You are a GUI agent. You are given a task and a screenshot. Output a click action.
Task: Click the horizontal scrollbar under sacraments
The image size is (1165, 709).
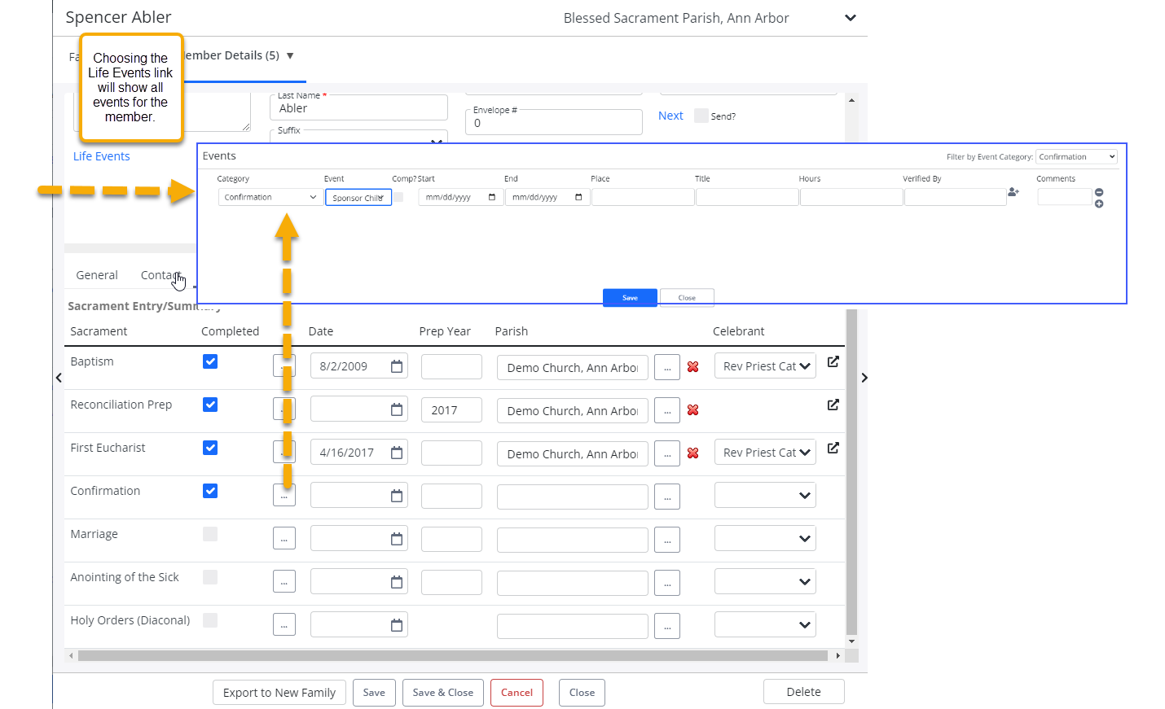point(453,655)
